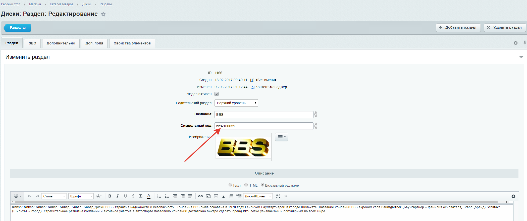Click the SEO toolbar icon
Image resolution: width=527 pixels, height=221 pixels.
239,196
